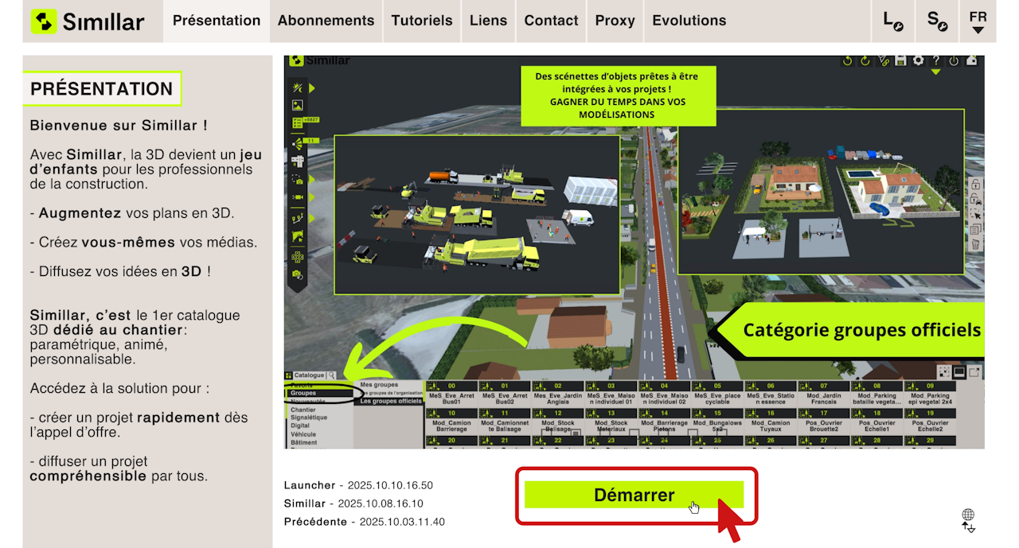
Task: Open the Contact tab
Action: click(551, 21)
